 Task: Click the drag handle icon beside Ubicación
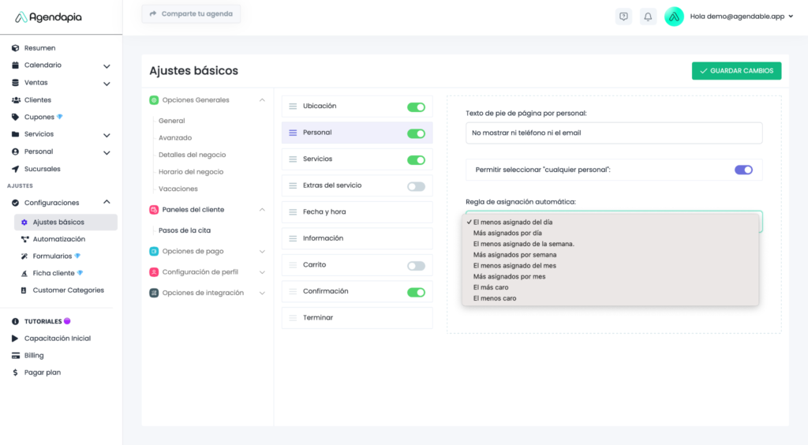coord(293,107)
